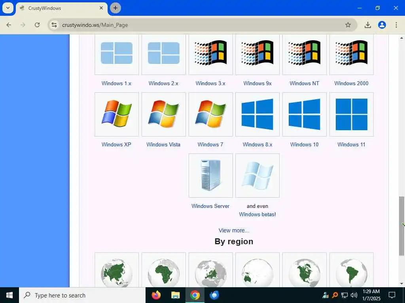Open the Windows 11 logo tile
Viewport: 405px width, 303px height.
point(352,114)
